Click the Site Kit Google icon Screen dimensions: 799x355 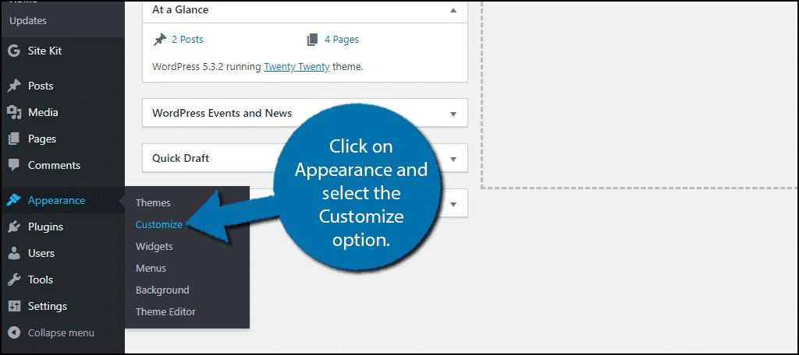pyautogui.click(x=13, y=51)
